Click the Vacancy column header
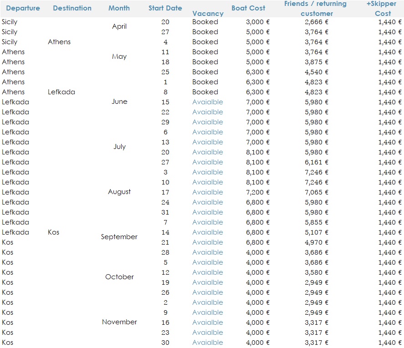Viewport: 404px width, 348px height. pos(208,13)
